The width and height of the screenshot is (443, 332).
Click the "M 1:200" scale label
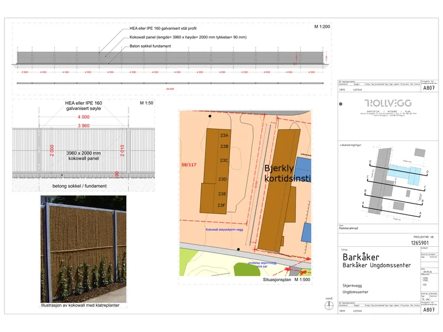click(x=322, y=27)
